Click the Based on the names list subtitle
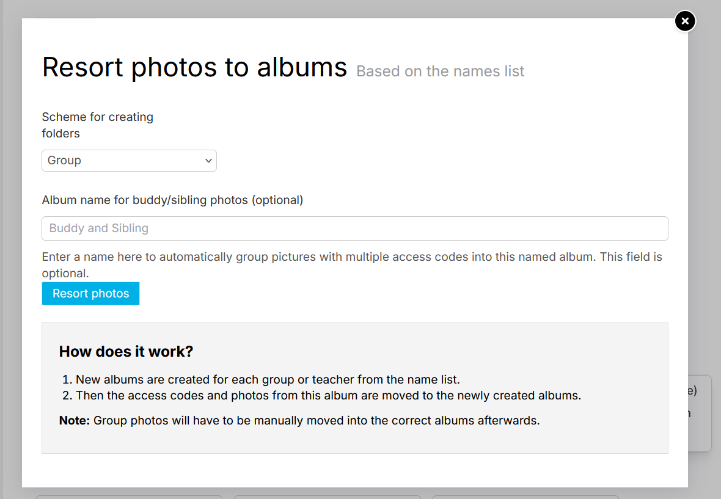 click(x=440, y=71)
